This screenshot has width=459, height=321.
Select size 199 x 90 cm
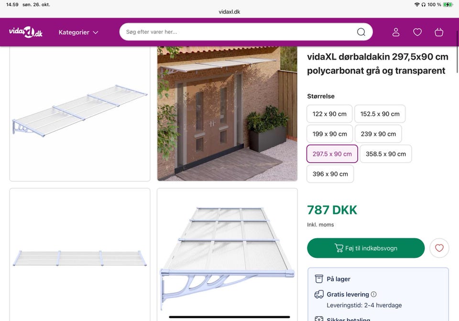tap(329, 134)
